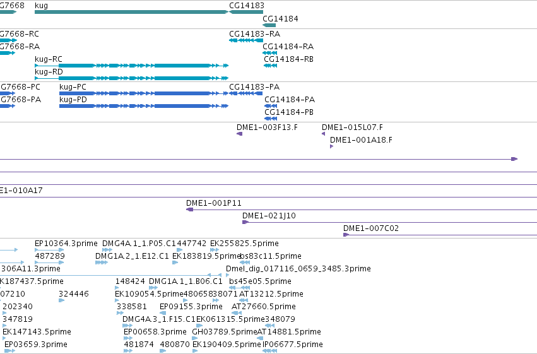
Task: Open feature 324446
Action: [x=61, y=300]
